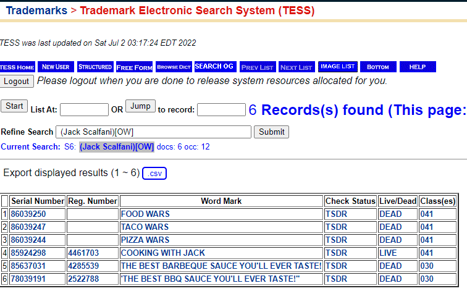Open THE BEST BBQ SAUCE word mark
This screenshot has height=291, width=467.
210,279
